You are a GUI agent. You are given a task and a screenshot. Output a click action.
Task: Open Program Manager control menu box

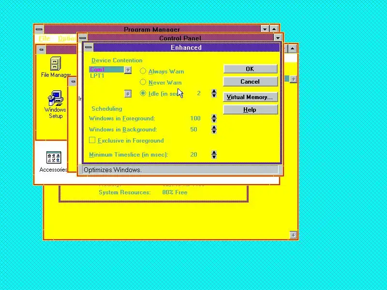39,29
